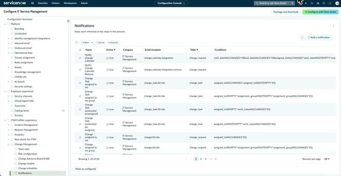Select Security settings in the tree
The width and height of the screenshot is (341, 176).
pos(23,87)
